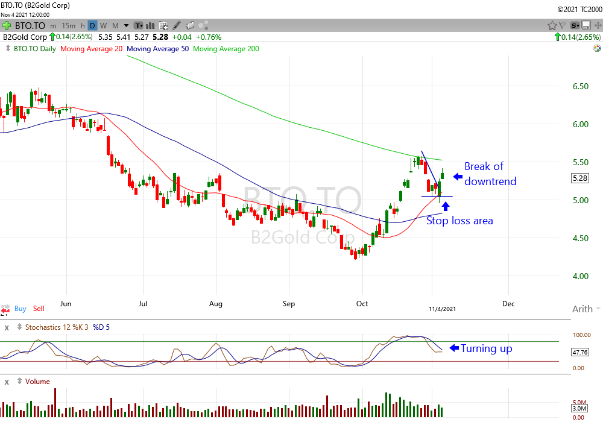Screen dimensions: 603x422
Task: Close the Stochastics pane with x
Action: [7, 328]
